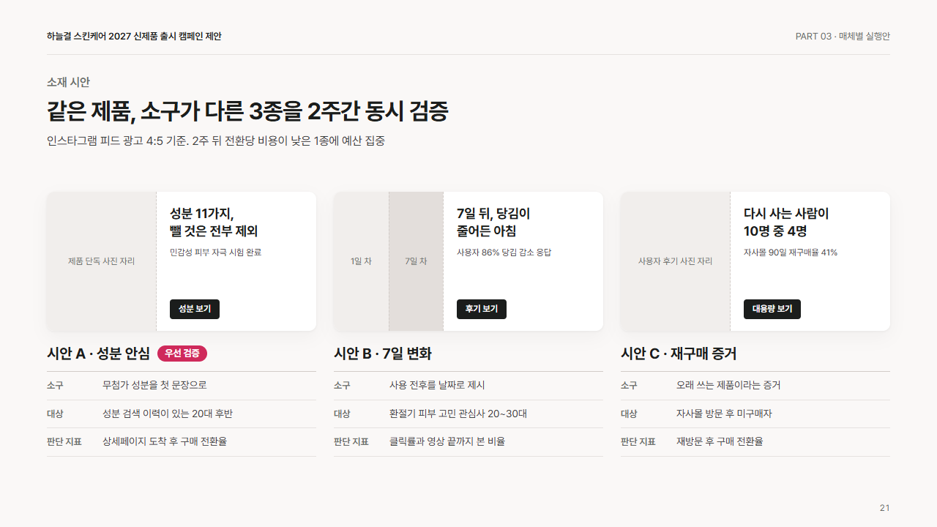Image resolution: width=937 pixels, height=527 pixels.
Task: Click the 대상 label under 시안 B
Action: (x=342, y=414)
